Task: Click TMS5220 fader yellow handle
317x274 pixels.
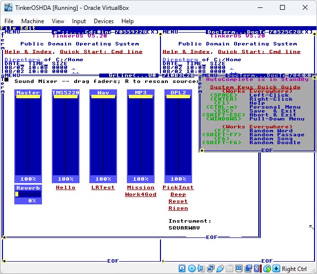Action: tap(66, 97)
